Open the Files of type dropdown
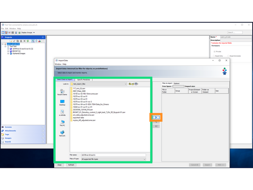The image size is (253, 190). point(114,159)
